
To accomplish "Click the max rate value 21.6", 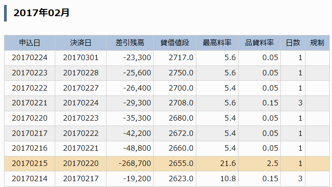I will click(x=228, y=164).
